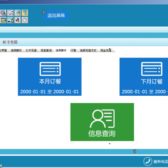Click the IC卡充值 page header label

click(10, 42)
